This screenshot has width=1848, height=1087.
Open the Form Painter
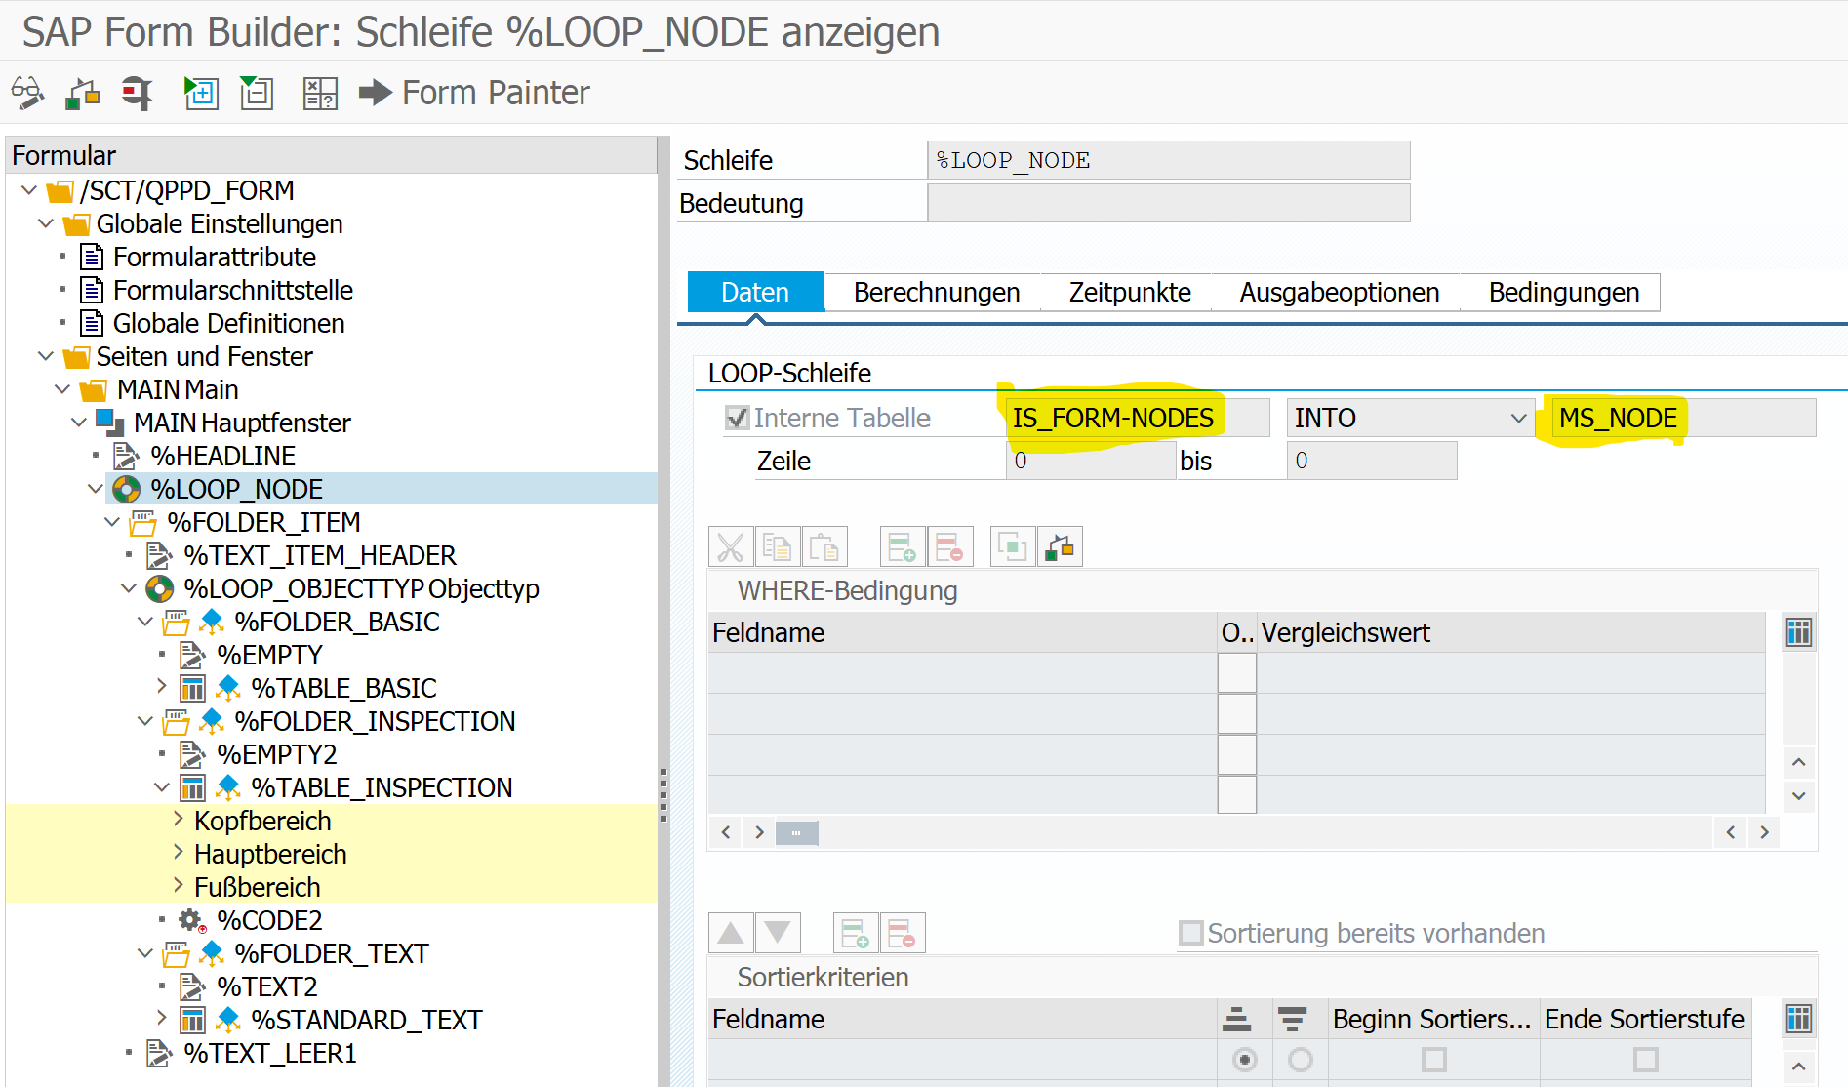474,93
